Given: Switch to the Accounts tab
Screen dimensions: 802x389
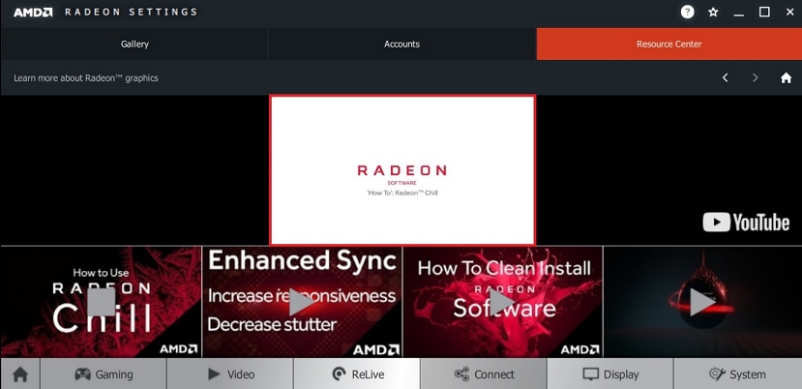Looking at the screenshot, I should click(x=402, y=44).
